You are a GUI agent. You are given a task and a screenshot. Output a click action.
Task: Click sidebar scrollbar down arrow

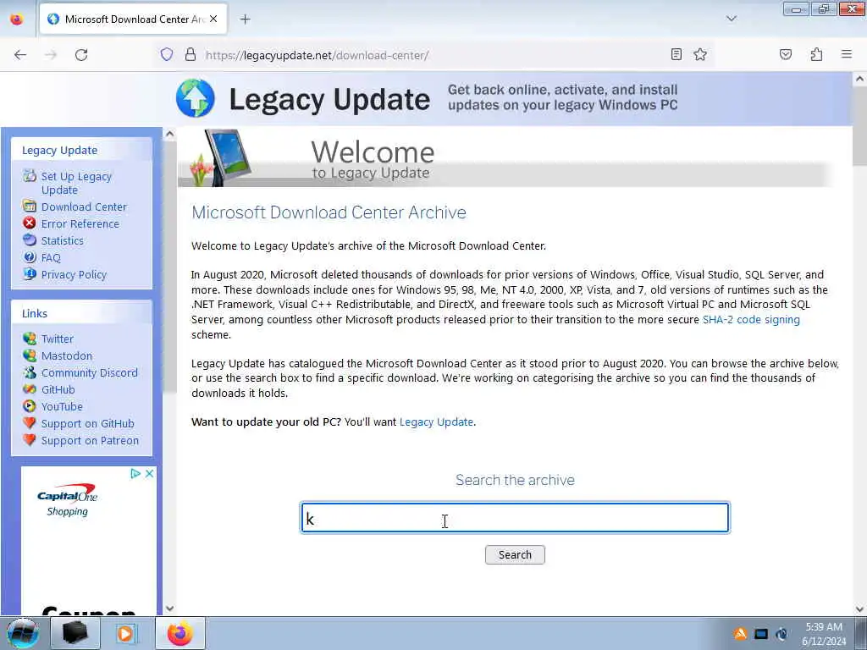169,609
